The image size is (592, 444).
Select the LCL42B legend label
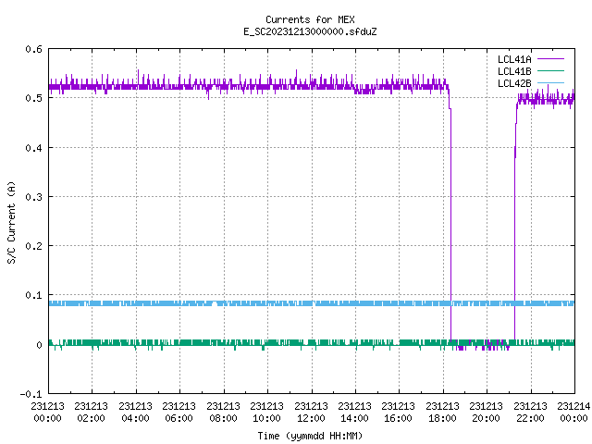click(x=514, y=83)
